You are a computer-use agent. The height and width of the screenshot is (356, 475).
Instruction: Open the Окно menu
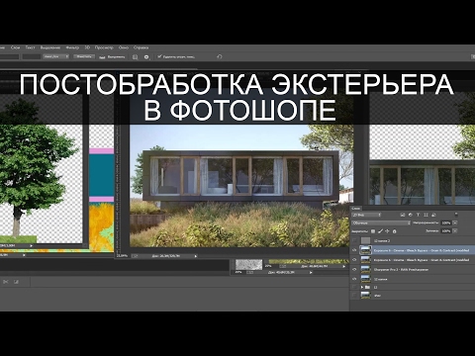pyautogui.click(x=124, y=47)
